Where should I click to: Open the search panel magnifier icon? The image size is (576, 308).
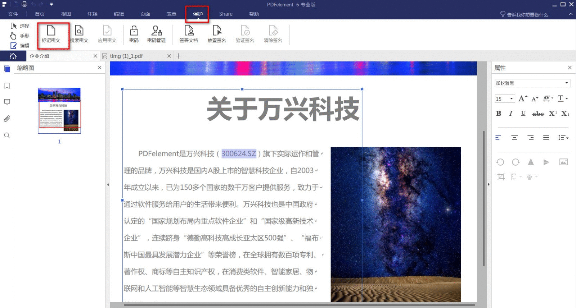[7, 135]
